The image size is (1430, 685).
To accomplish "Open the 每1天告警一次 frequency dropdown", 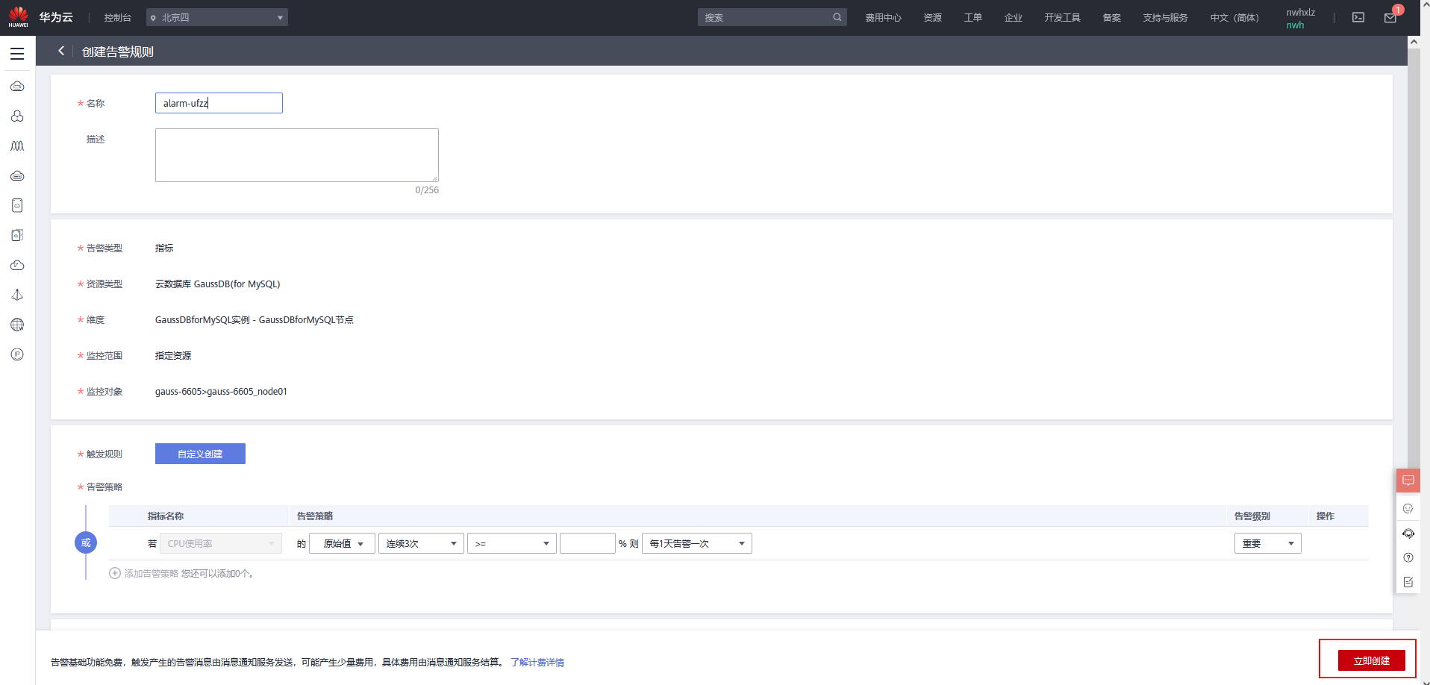I will coord(697,543).
